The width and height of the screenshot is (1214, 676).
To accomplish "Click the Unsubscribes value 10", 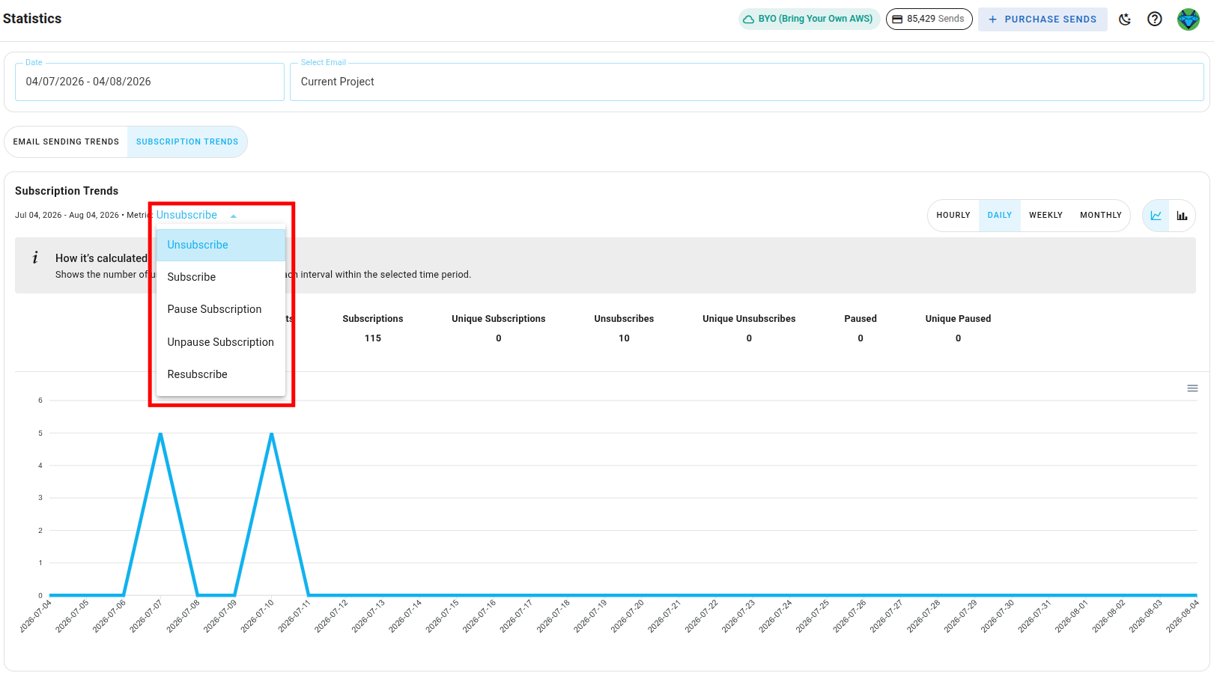I will (624, 338).
